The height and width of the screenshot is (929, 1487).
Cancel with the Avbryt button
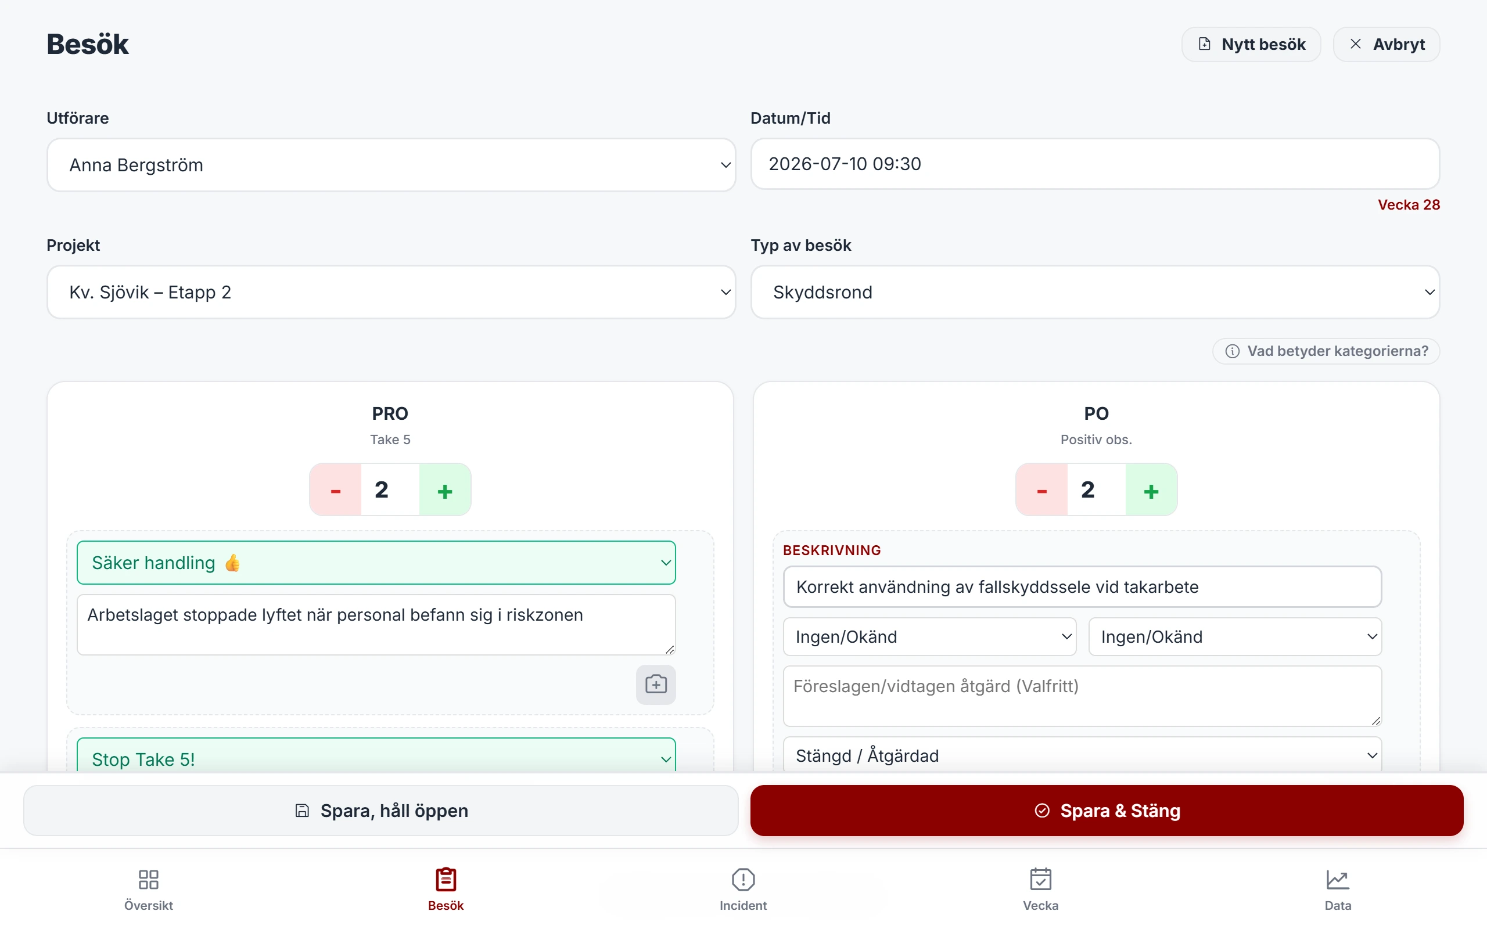click(1387, 44)
